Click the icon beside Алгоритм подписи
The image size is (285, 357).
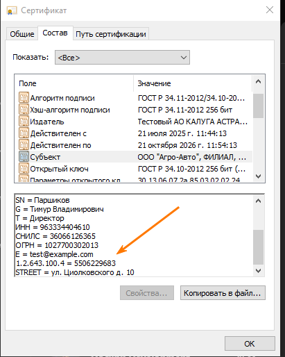(24, 98)
